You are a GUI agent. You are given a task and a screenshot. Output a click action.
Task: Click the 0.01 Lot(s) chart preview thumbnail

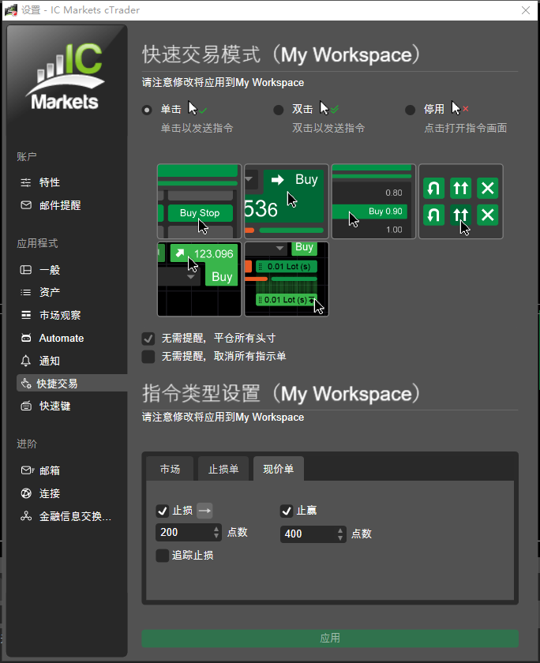pos(287,279)
